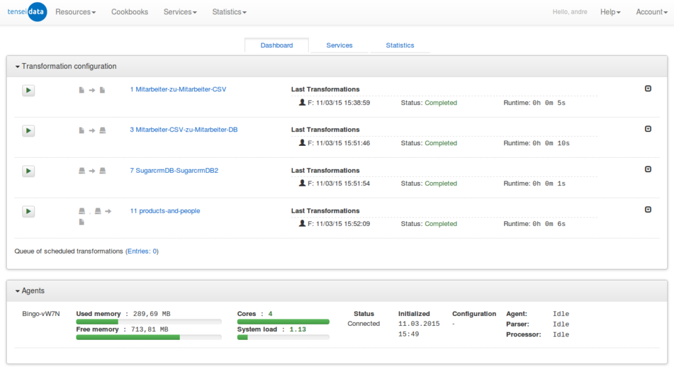The image size is (674, 391).
Task: Start the Mitarbeiter-CSV-zu-Mitarbeiter-DB transformation
Action: 28,131
